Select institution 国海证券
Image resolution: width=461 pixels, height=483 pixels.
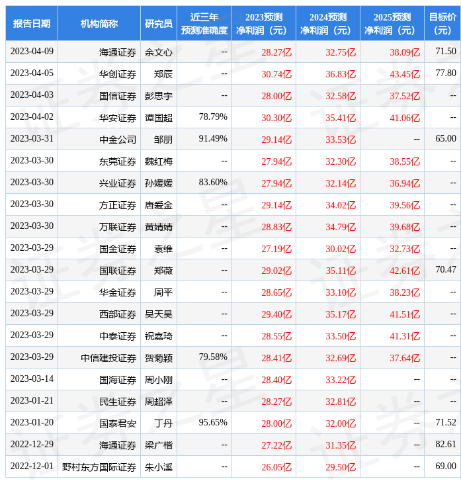coord(117,380)
